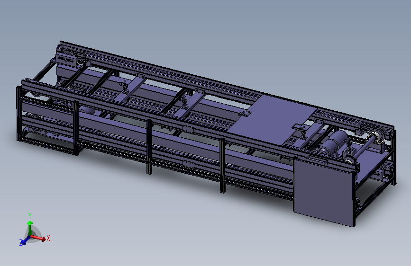
Task: Select the Z label on the triad
Action: click(20, 243)
